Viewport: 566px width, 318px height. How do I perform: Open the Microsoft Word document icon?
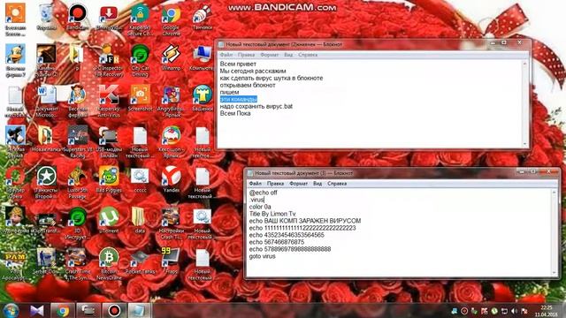[46, 101]
